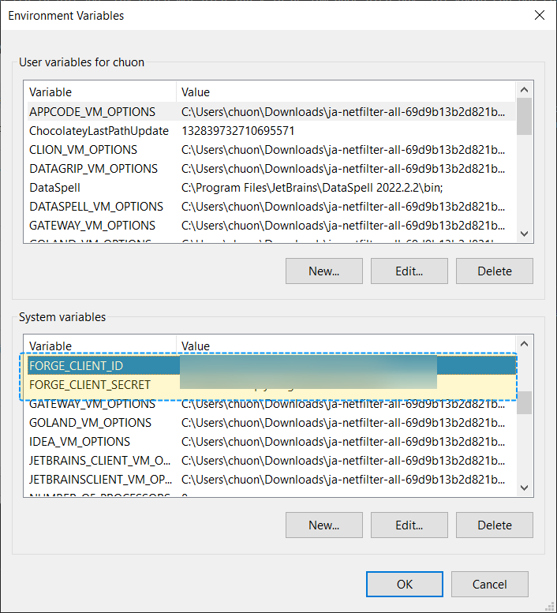Viewport: 557px width, 613px height.
Task: Click the user variables list scroll-down arrow
Action: coord(524,234)
